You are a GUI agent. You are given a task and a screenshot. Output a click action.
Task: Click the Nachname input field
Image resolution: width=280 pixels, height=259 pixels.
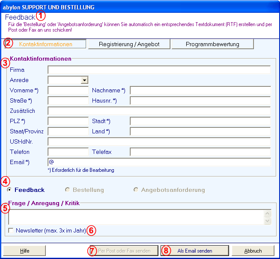(200, 91)
